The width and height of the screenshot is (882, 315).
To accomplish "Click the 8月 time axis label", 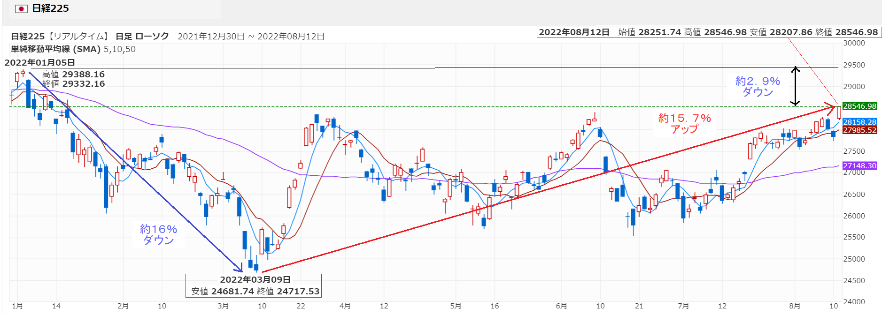I will (x=795, y=306).
